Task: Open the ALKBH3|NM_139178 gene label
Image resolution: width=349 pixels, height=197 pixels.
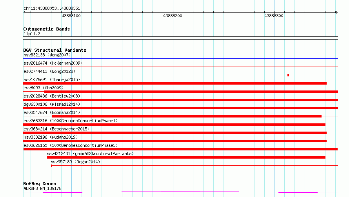Action: [42, 188]
